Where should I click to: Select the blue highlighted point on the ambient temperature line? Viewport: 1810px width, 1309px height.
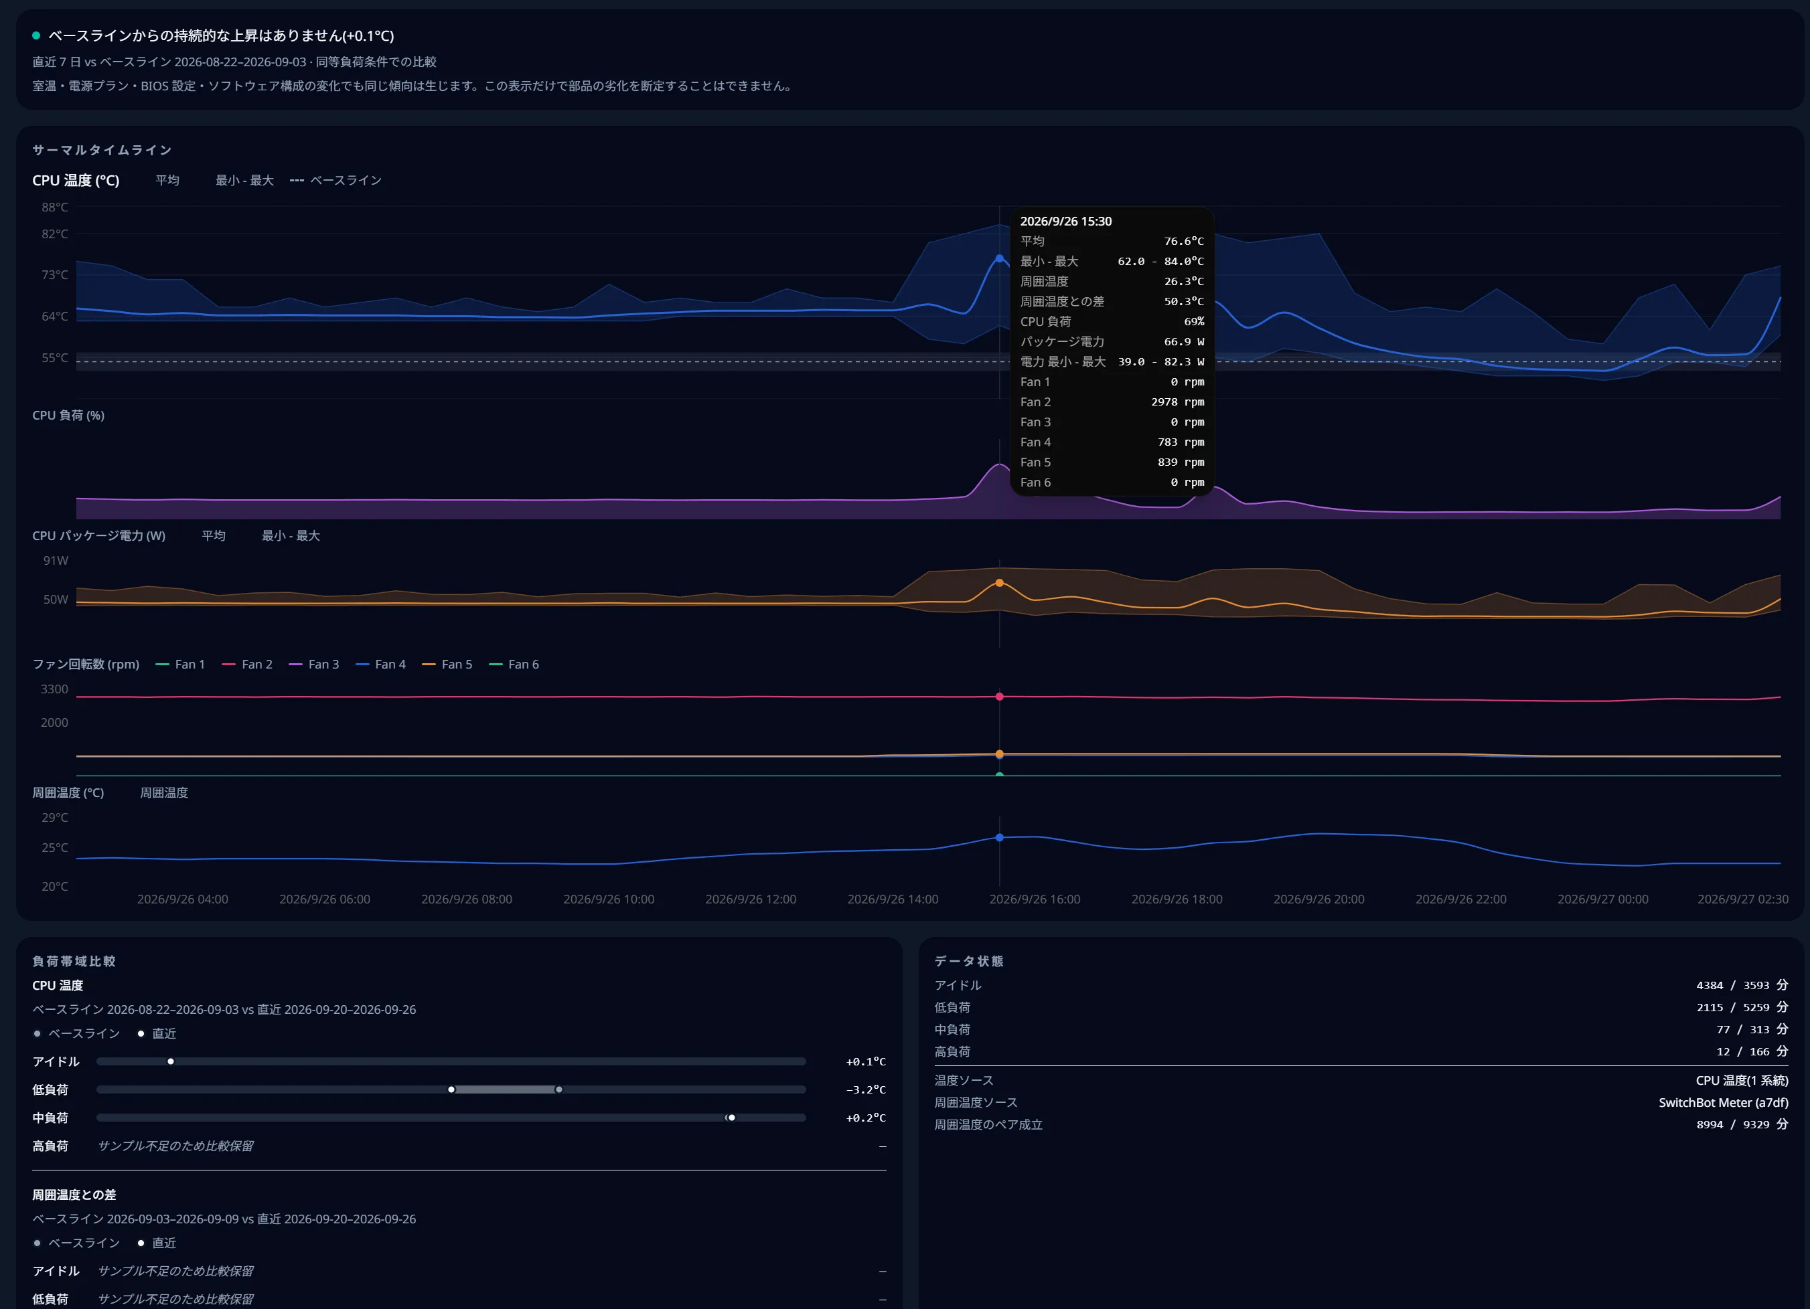(999, 838)
